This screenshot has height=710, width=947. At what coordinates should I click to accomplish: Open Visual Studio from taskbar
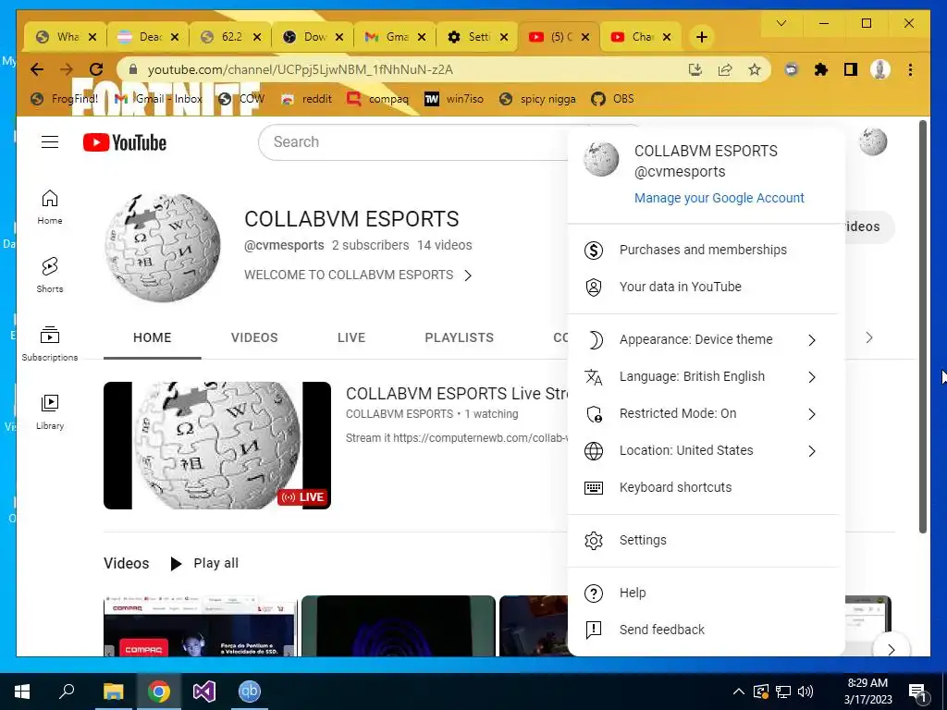(x=204, y=692)
